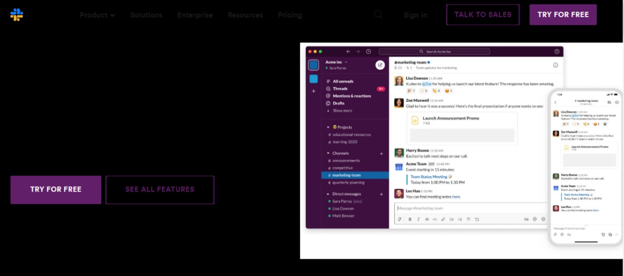Image resolution: width=624 pixels, height=276 pixels.
Task: Open the Product dropdown menu
Action: (x=97, y=15)
